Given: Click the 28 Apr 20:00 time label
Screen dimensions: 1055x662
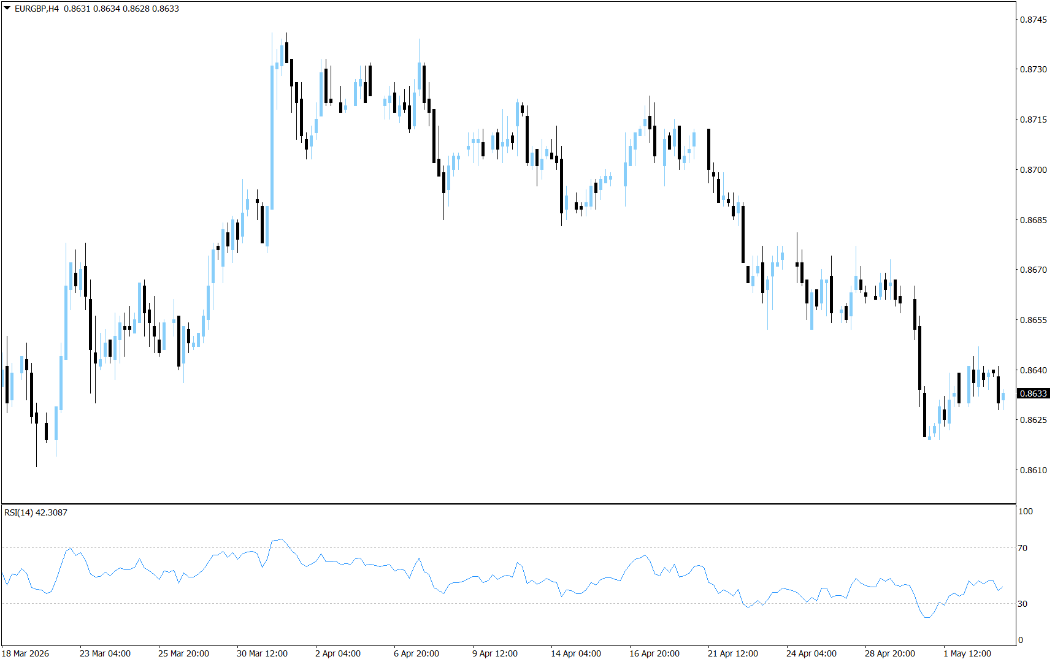Looking at the screenshot, I should pos(890,653).
